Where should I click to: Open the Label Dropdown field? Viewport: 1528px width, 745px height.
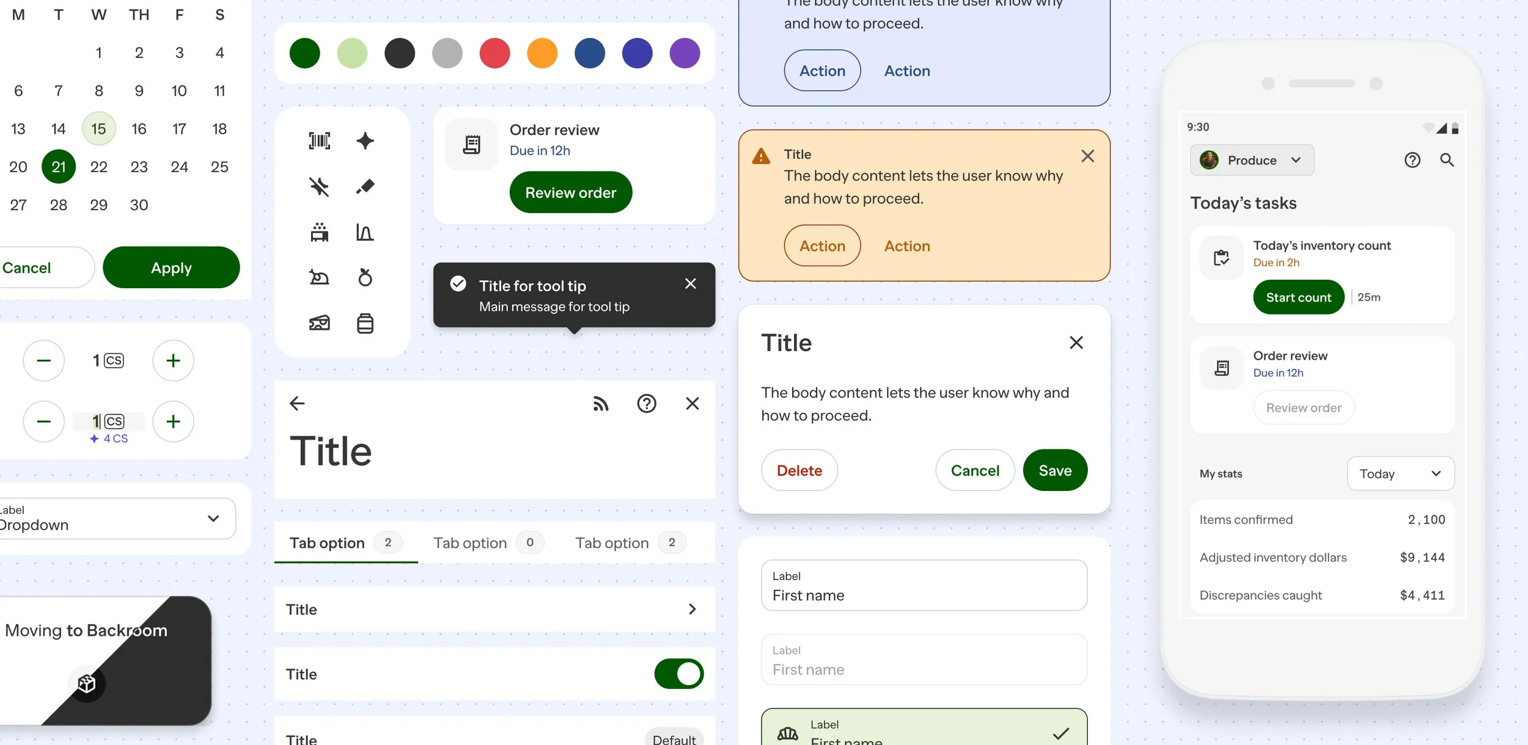coord(116,518)
